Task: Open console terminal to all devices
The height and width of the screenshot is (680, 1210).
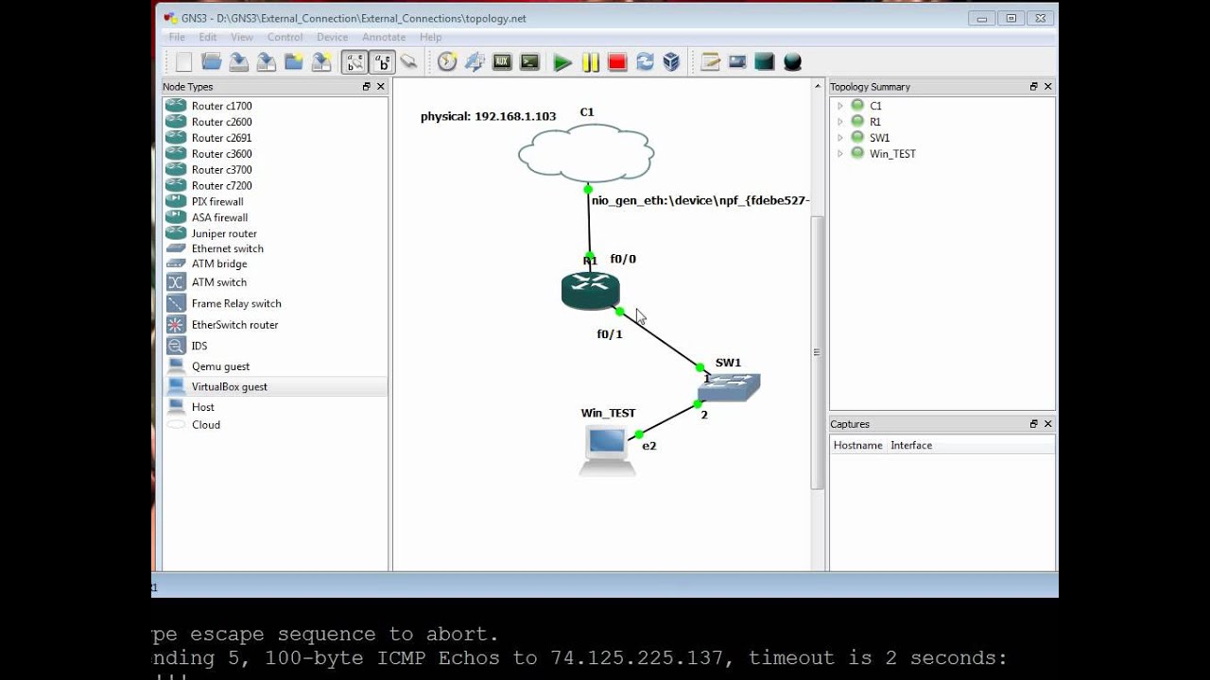Action: [x=529, y=62]
